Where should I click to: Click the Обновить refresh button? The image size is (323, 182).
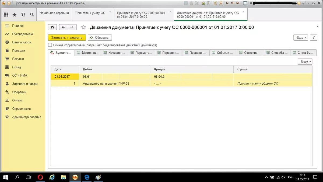[100, 37]
